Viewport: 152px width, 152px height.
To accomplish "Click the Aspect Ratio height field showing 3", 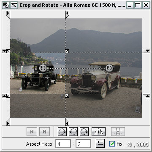I will tap(83, 144).
